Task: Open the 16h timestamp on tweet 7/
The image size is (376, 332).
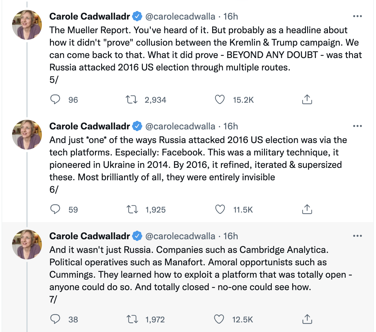Action: (x=231, y=236)
